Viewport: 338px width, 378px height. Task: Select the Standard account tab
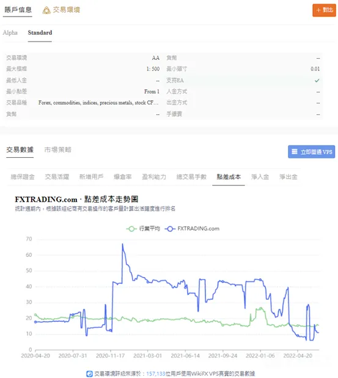[x=40, y=32]
